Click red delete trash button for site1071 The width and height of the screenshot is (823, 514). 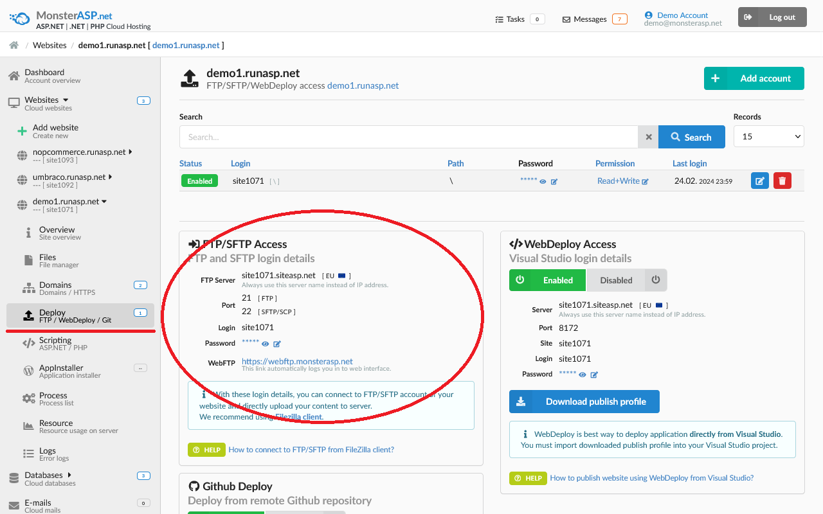(782, 181)
